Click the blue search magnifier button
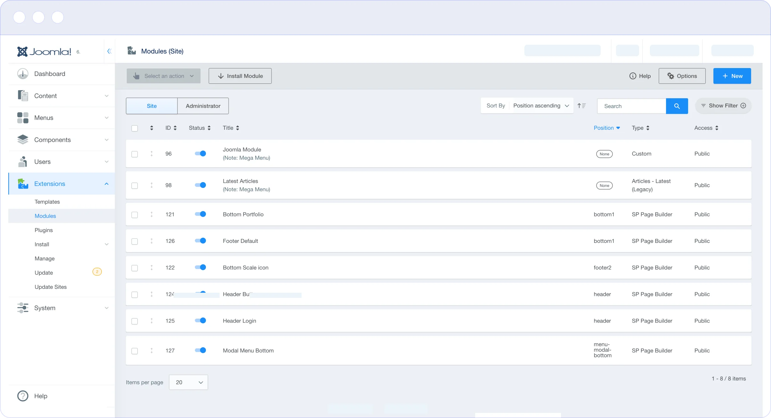 click(x=677, y=106)
